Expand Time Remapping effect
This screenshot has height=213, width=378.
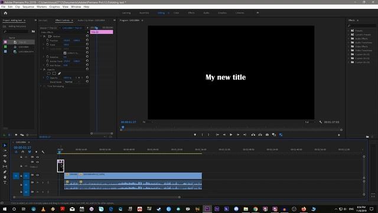coord(41,86)
